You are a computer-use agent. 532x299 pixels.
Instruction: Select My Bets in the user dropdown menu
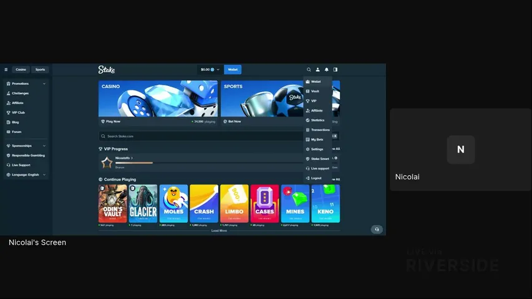(317, 140)
